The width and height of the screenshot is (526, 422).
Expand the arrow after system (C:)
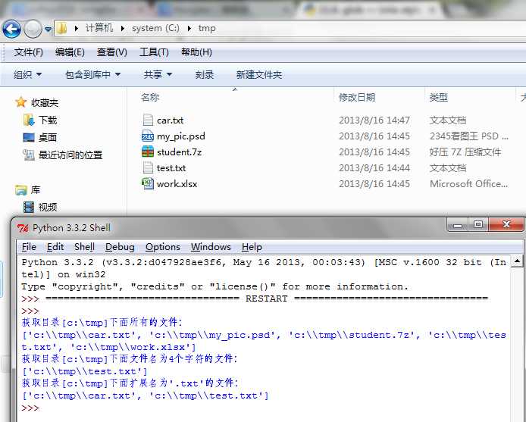(189, 29)
